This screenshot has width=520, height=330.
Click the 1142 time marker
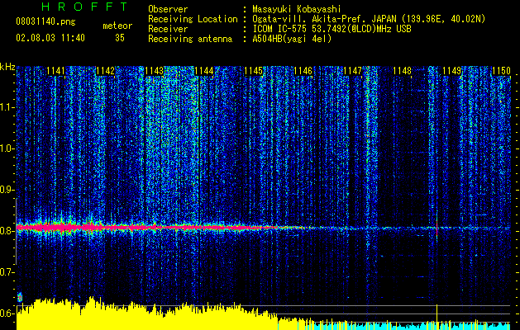[105, 71]
